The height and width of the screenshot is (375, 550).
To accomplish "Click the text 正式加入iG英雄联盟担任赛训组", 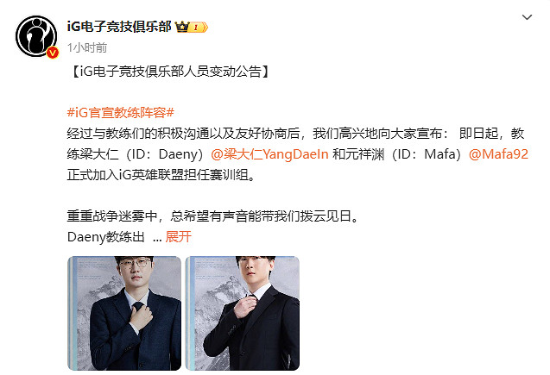I will pos(157,175).
